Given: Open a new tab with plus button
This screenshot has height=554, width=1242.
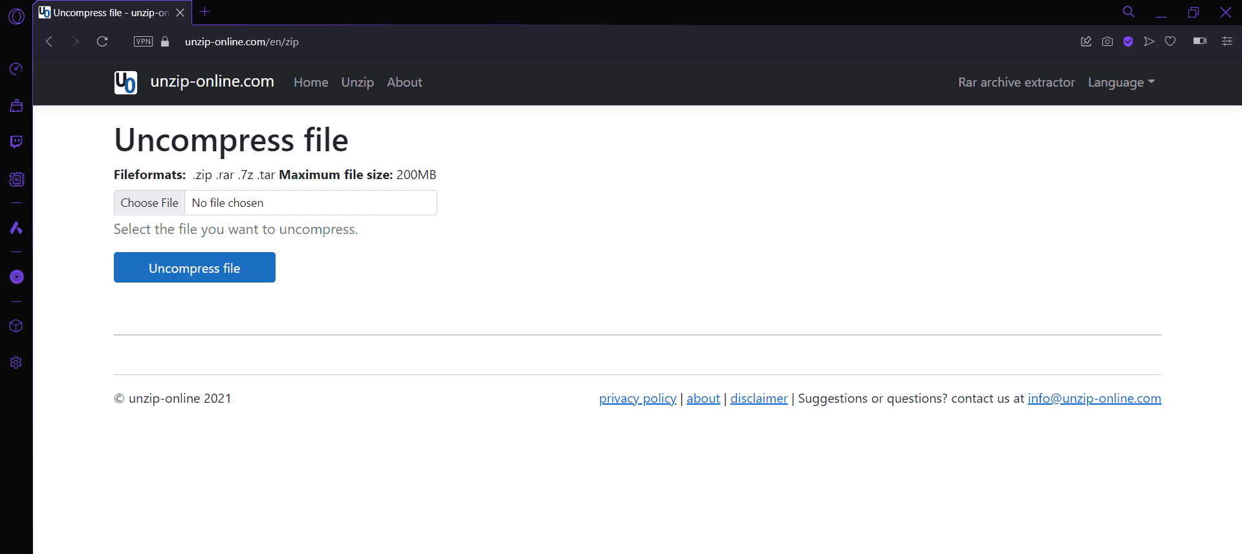Looking at the screenshot, I should tap(205, 12).
